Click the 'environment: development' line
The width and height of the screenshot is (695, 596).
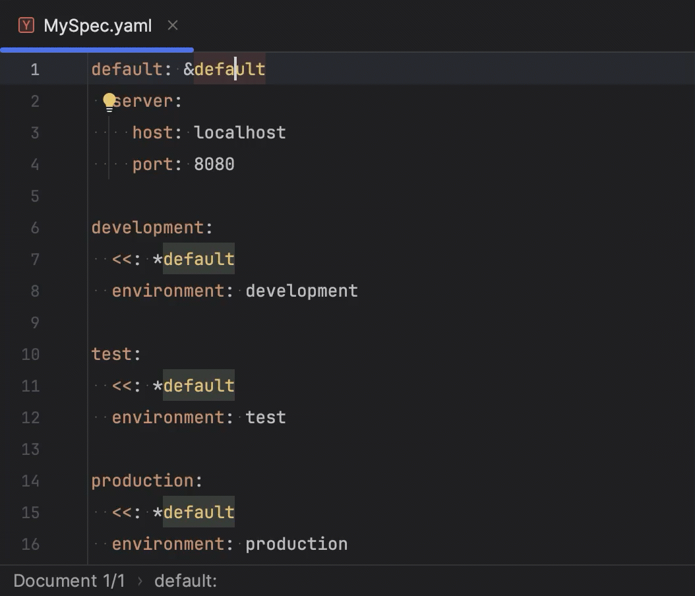[234, 290]
